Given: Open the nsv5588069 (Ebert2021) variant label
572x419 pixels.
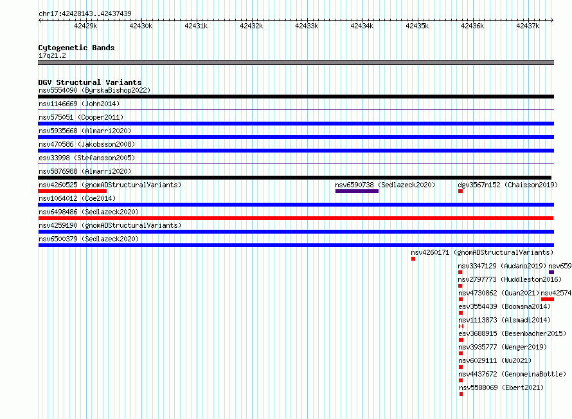Looking at the screenshot, I should [x=501, y=387].
